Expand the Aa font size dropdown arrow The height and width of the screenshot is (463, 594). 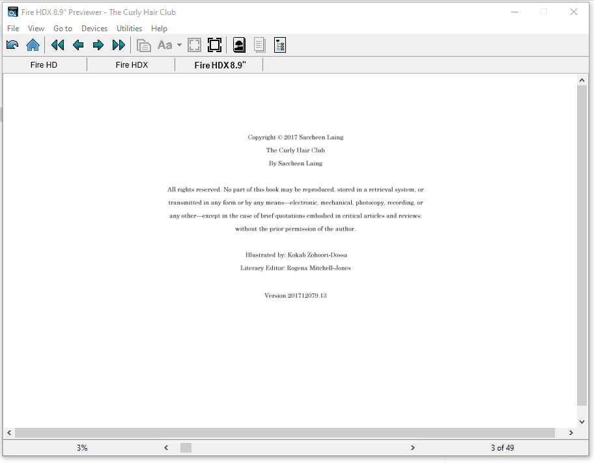pyautogui.click(x=179, y=46)
